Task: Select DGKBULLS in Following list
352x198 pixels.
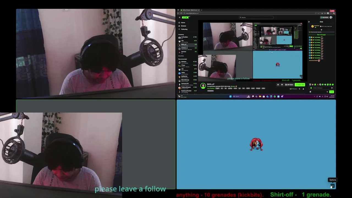Action: click(x=187, y=49)
